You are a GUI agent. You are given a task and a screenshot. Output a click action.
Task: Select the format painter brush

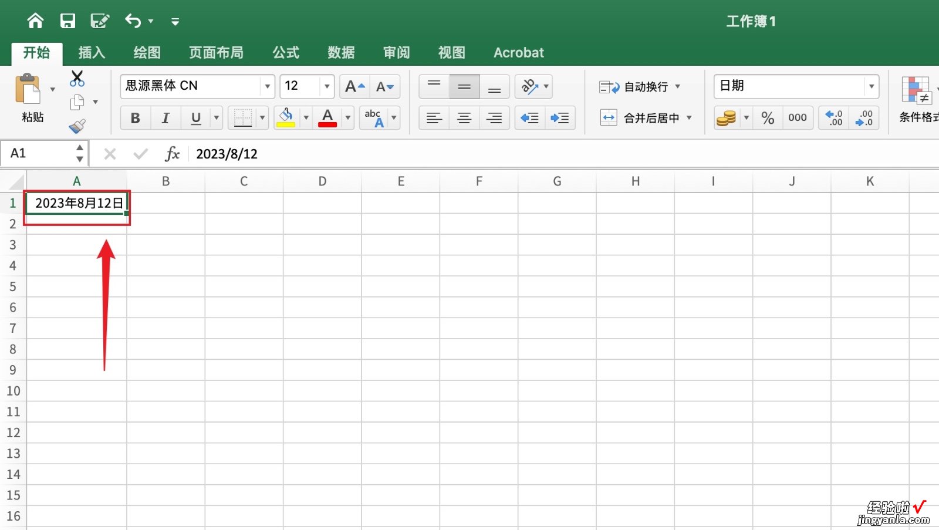click(x=77, y=126)
